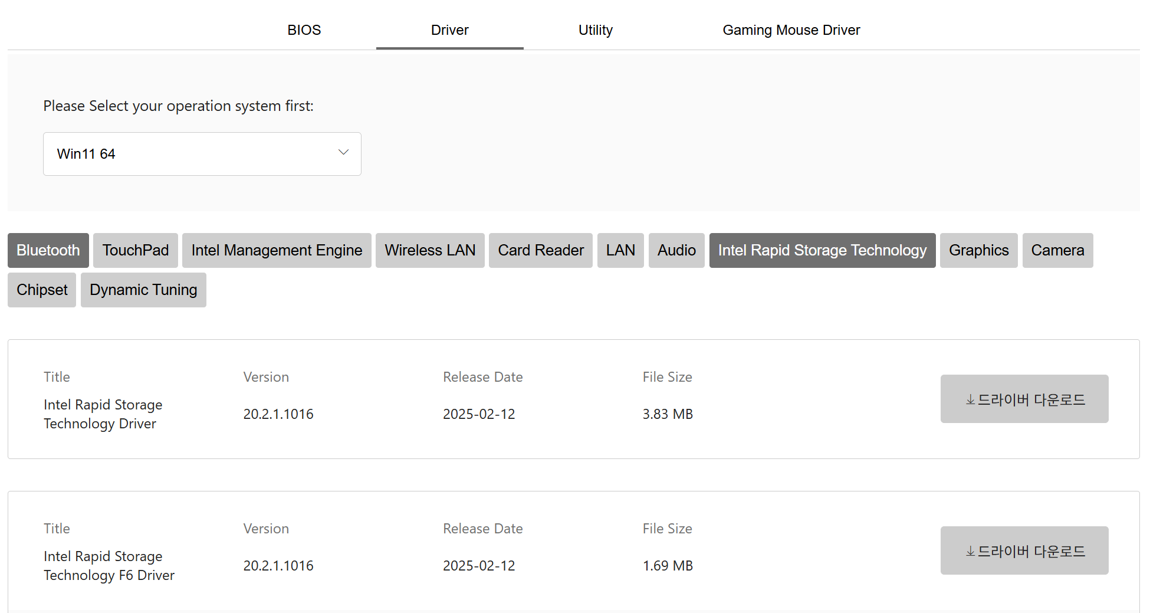Open the Graphics driver category

point(978,250)
